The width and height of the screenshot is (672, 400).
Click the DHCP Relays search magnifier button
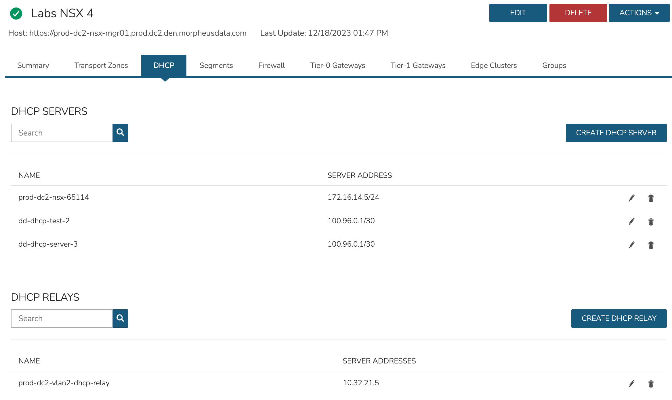coord(120,318)
